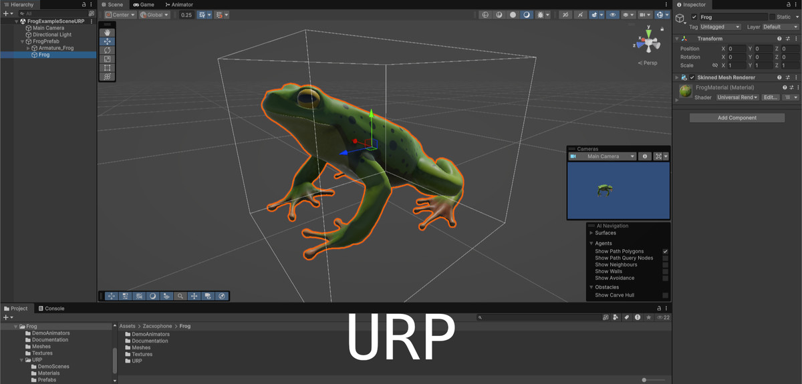Screen dimensions: 802x384
Task: Collapse the Agents section
Action: (591, 243)
